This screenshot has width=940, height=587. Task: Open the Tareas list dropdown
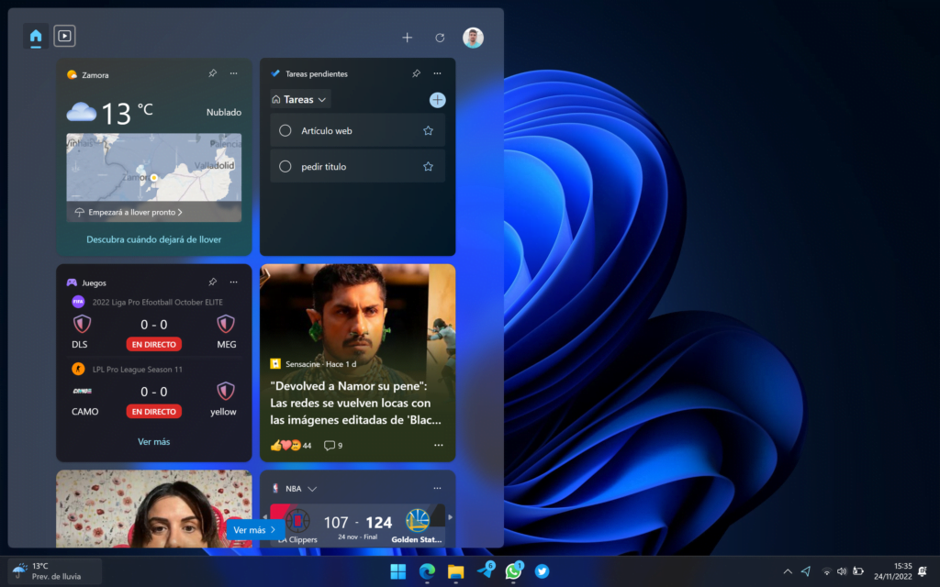299,99
